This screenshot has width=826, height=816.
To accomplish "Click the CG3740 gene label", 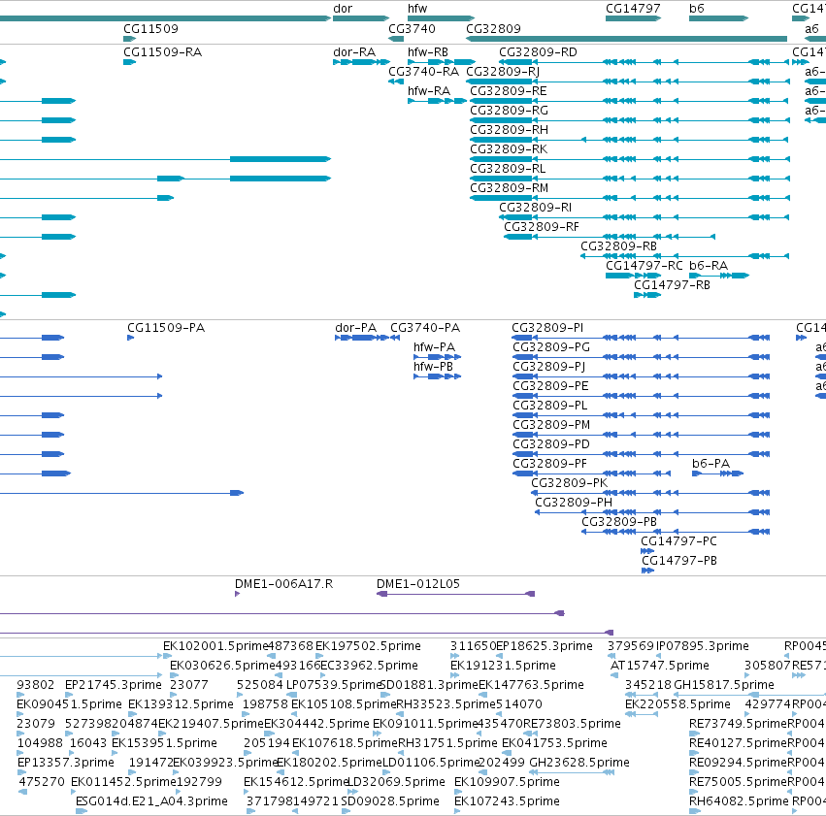I will (412, 29).
